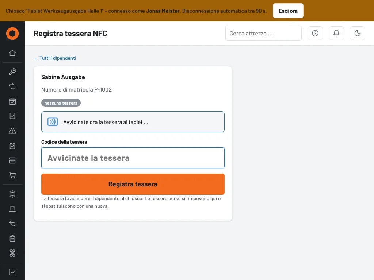Click the orange hexagon app logo

click(x=12, y=34)
